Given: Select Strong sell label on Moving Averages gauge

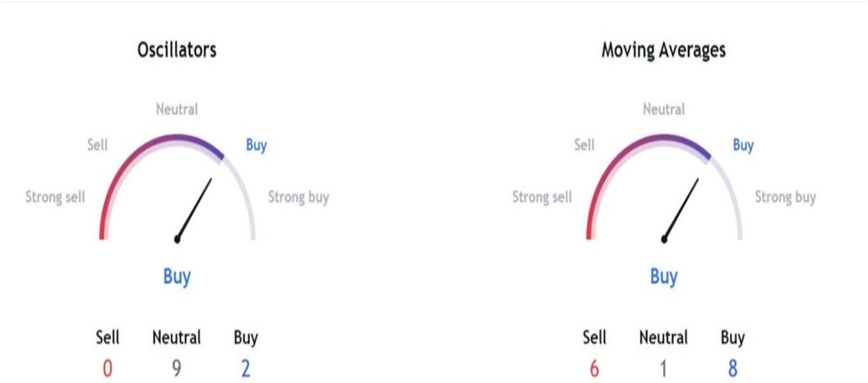Looking at the screenshot, I should (542, 197).
